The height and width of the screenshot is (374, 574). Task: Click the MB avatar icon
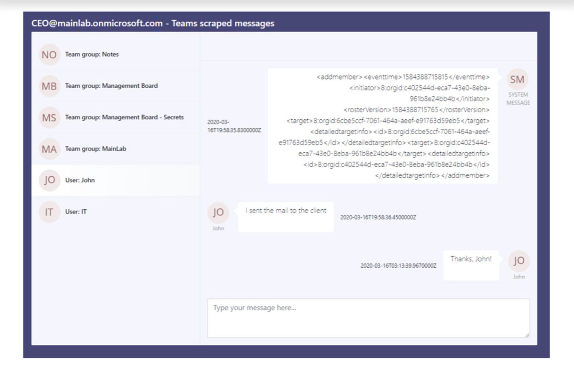pos(49,86)
